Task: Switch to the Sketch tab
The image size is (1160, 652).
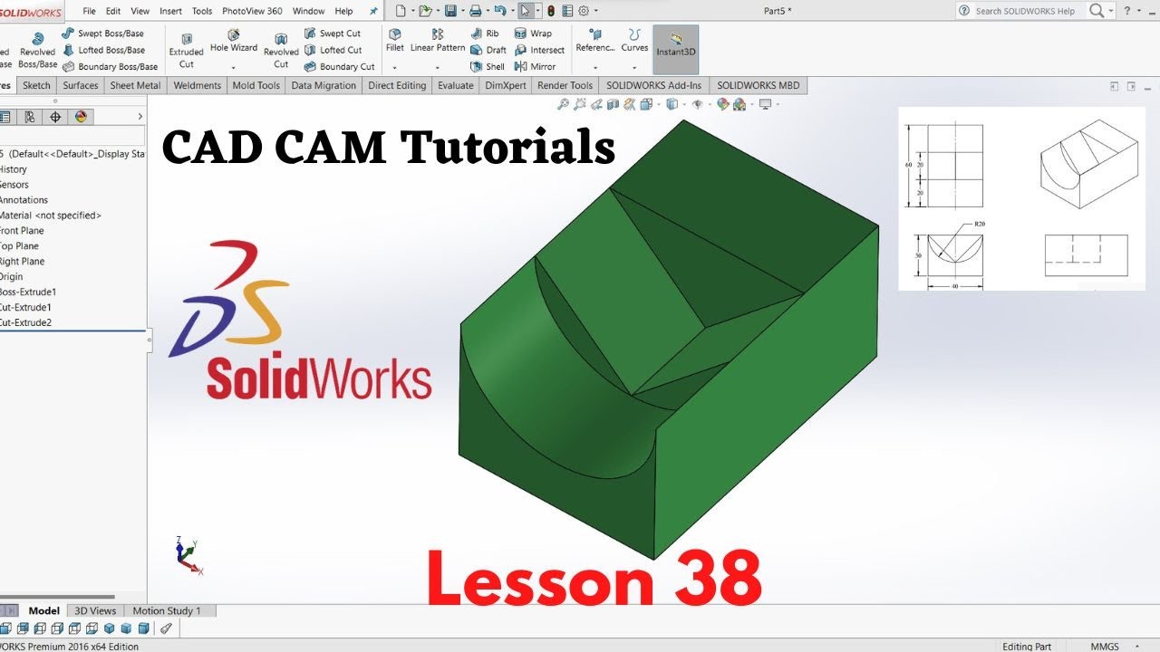Action: pos(36,85)
